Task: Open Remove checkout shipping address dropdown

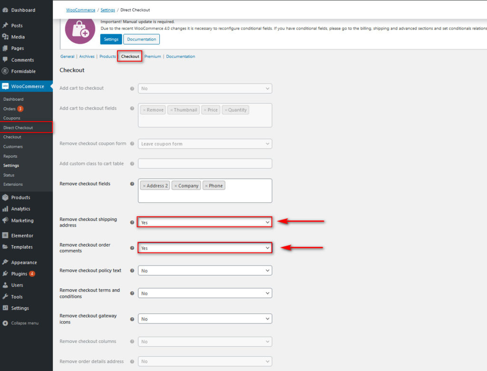Action: click(x=205, y=222)
